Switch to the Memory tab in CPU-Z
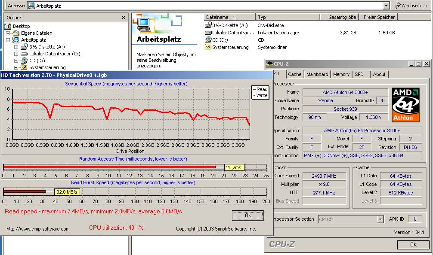 coord(341,74)
